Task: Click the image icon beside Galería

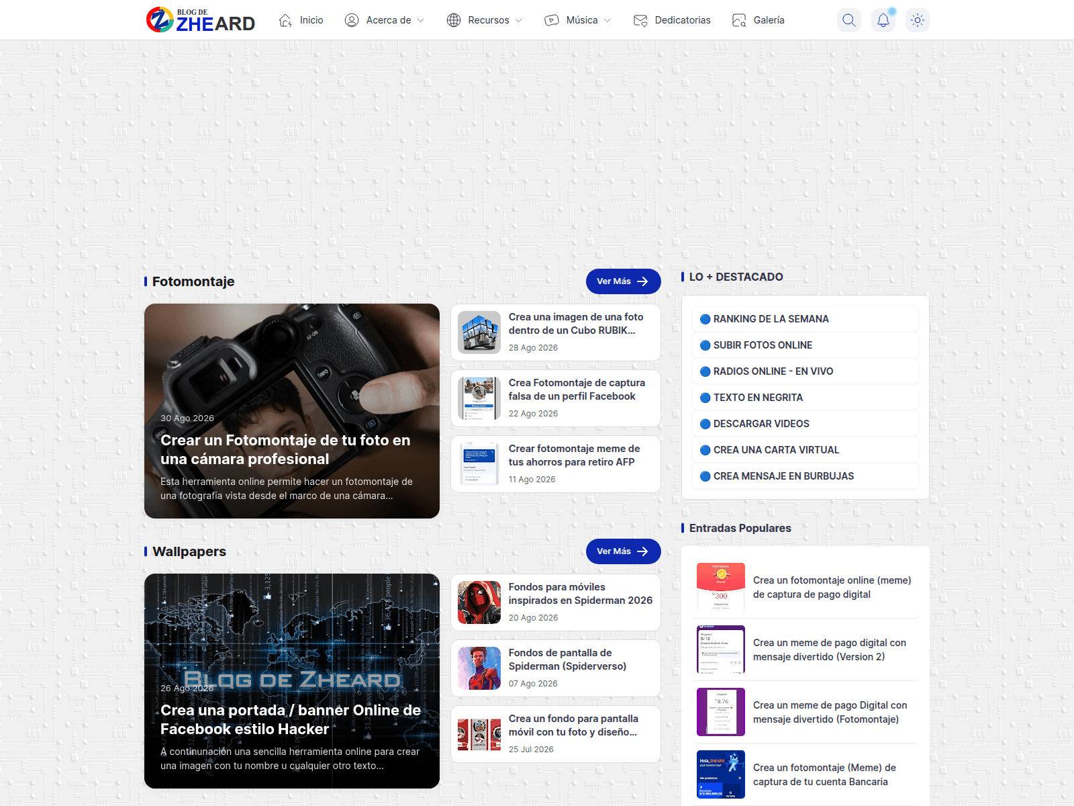Action: (739, 20)
